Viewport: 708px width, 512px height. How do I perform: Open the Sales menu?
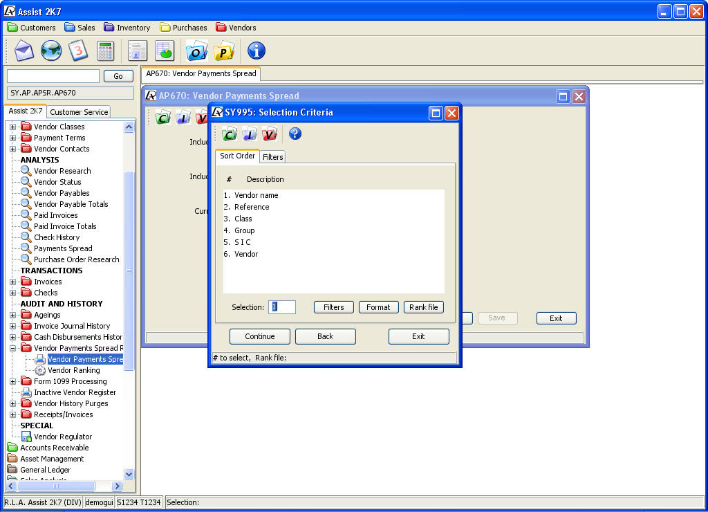tap(80, 28)
